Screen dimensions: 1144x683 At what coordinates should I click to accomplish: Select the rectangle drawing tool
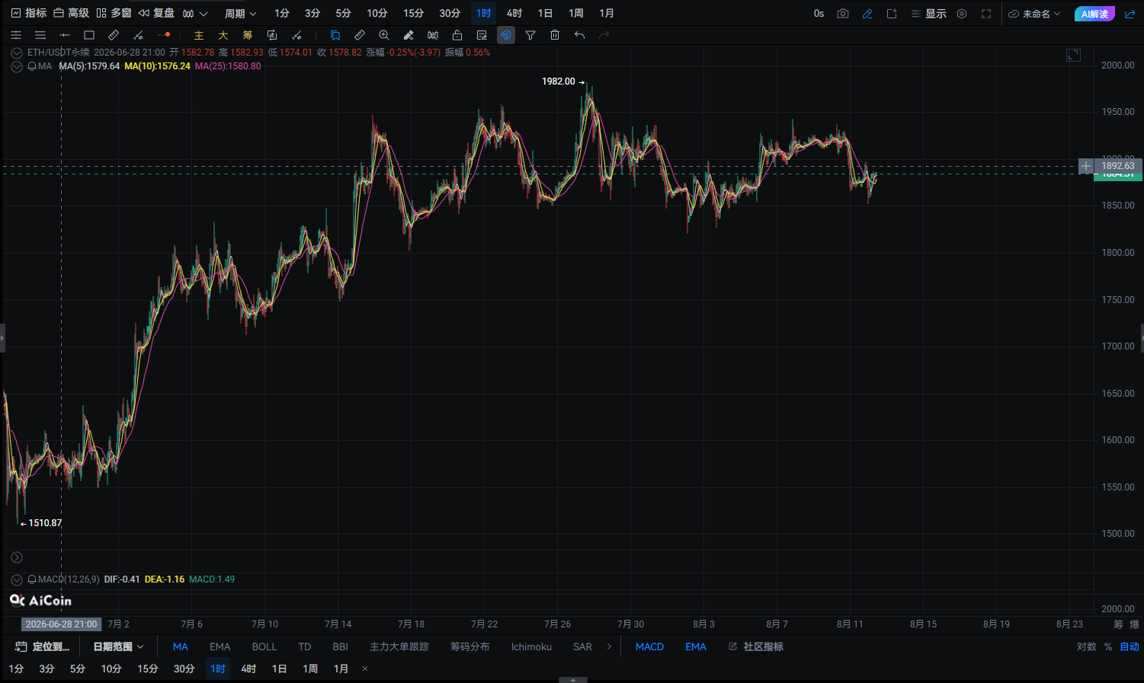coord(89,35)
